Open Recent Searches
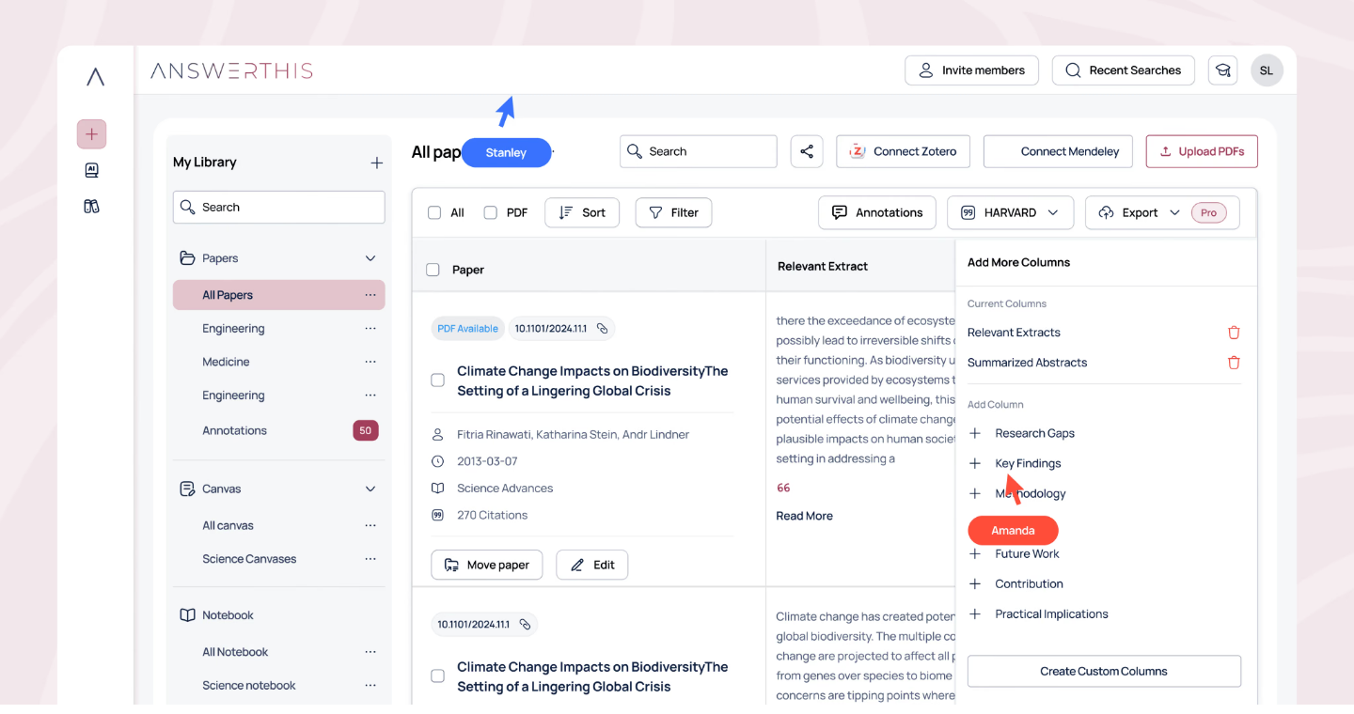Image resolution: width=1354 pixels, height=714 pixels. 1124,70
